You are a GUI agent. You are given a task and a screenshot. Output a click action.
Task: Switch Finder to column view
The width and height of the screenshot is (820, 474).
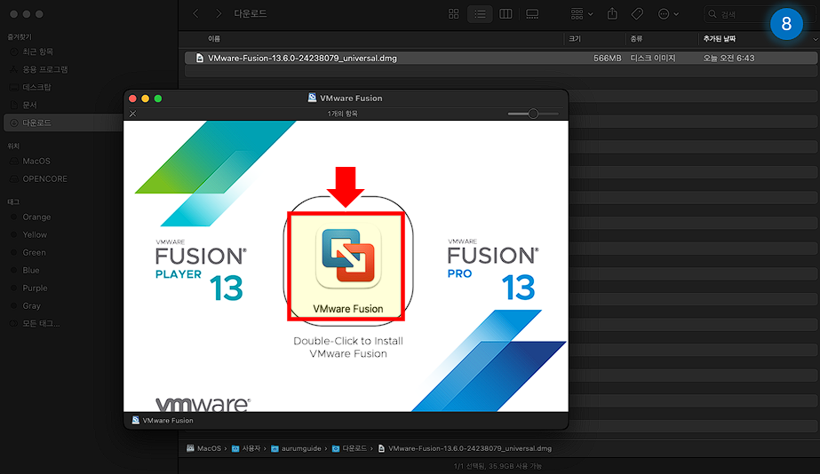coord(506,14)
